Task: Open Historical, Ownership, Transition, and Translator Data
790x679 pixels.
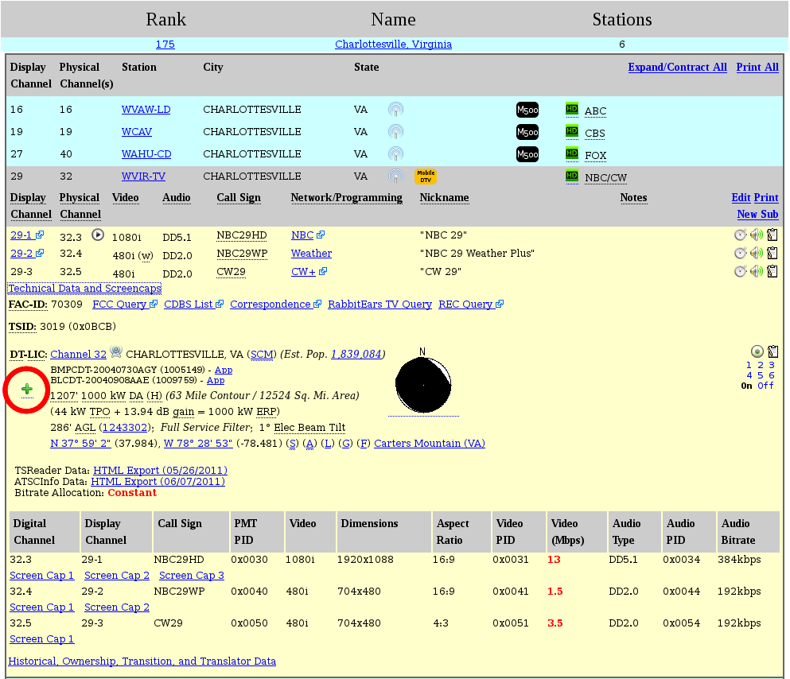Action: coord(142,661)
